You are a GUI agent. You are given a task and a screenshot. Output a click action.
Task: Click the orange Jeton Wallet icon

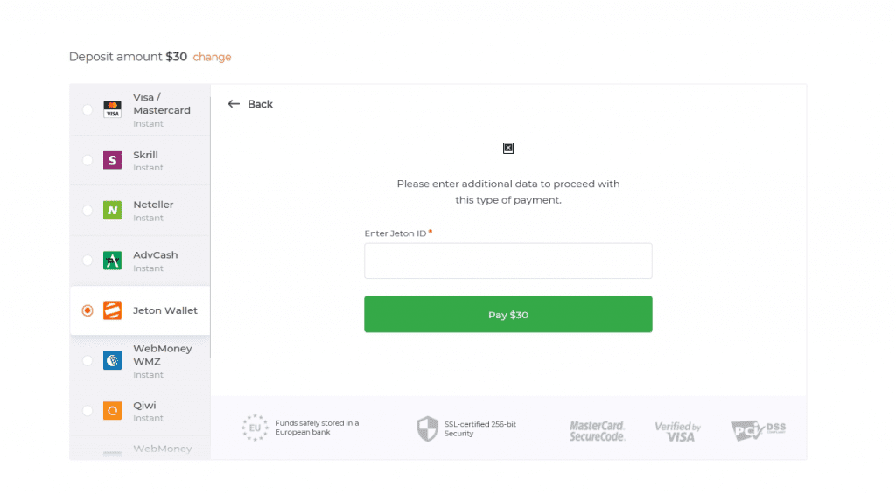(x=112, y=310)
